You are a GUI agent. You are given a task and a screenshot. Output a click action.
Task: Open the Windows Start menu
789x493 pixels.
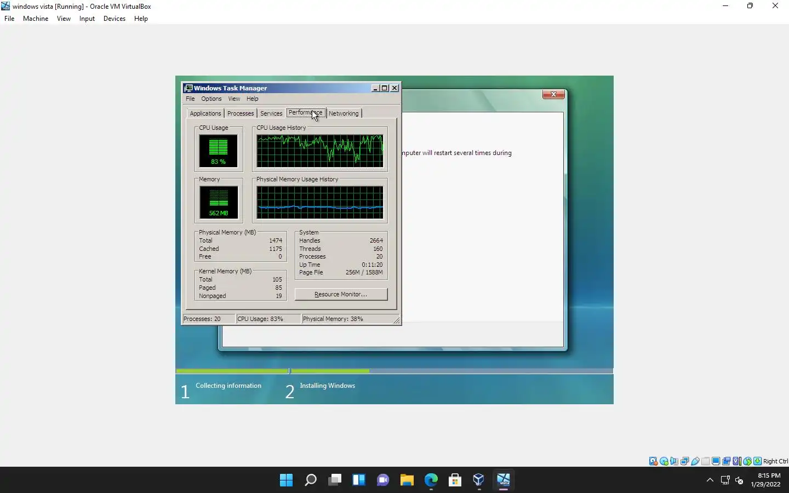tap(286, 480)
